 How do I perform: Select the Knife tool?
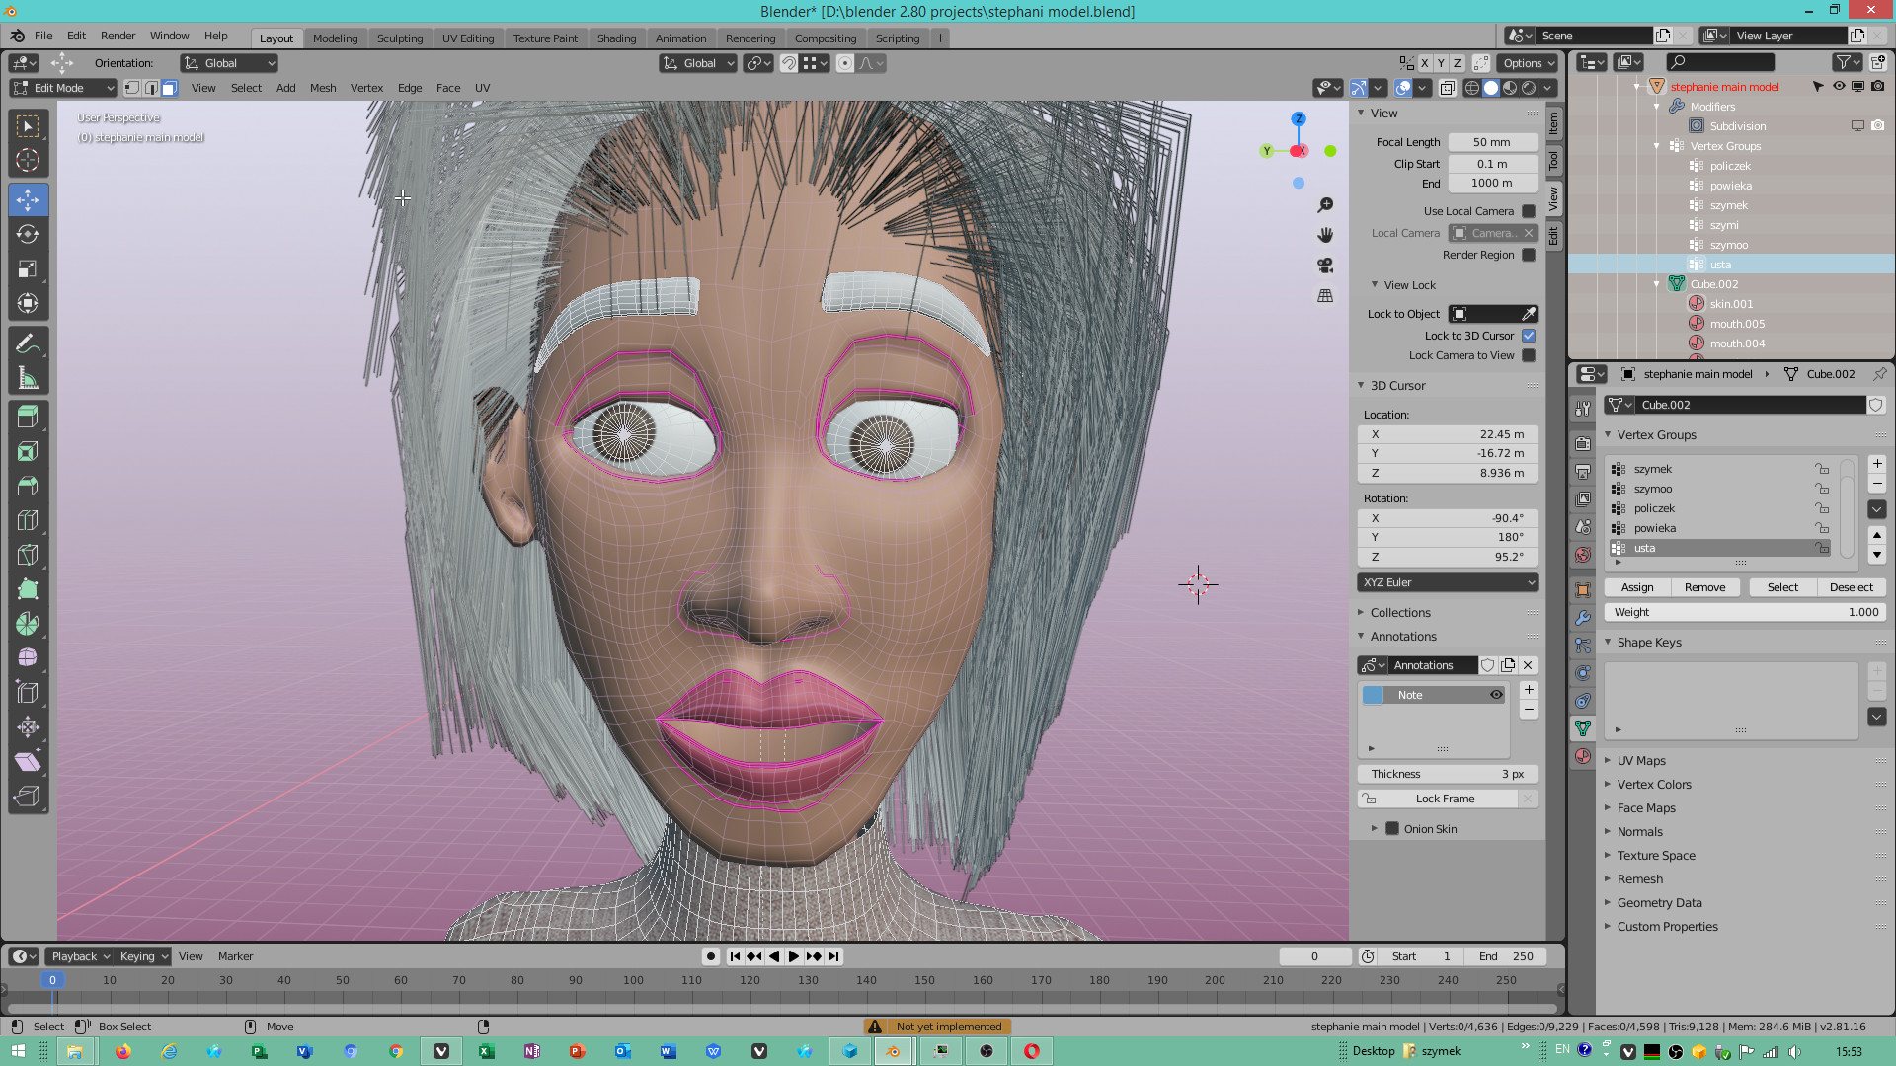pos(28,555)
